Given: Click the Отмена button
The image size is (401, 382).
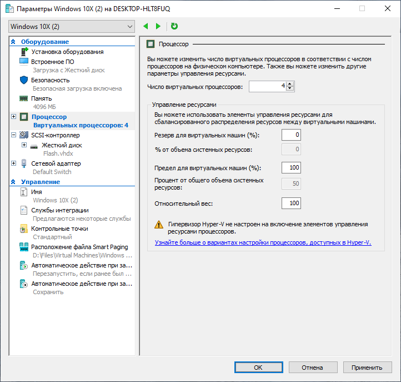Looking at the screenshot, I should click(x=313, y=368).
